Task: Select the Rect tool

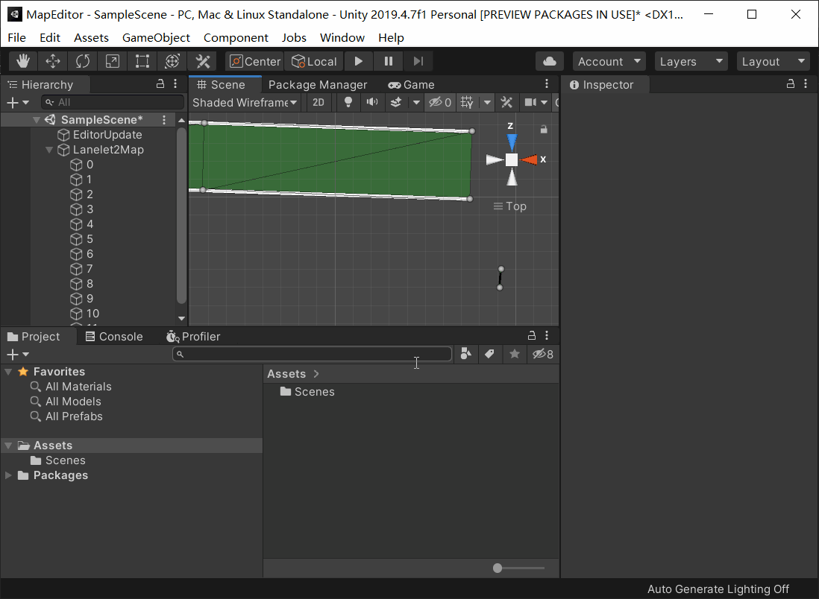Action: click(x=142, y=62)
